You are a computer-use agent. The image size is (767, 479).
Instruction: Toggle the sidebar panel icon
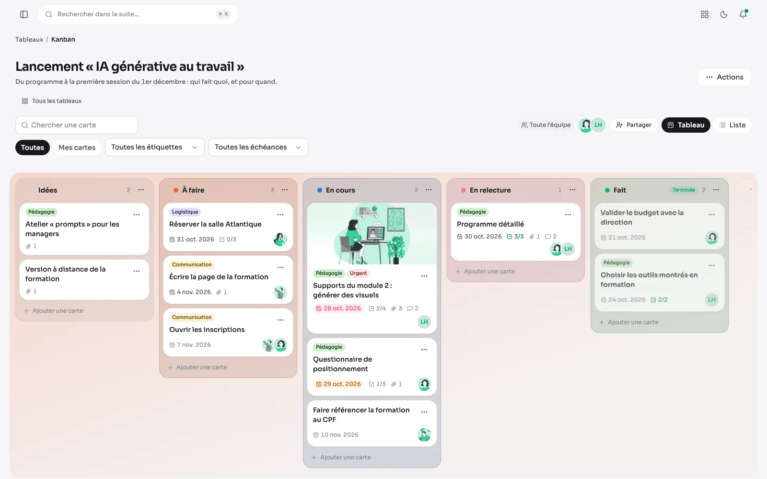pos(24,14)
